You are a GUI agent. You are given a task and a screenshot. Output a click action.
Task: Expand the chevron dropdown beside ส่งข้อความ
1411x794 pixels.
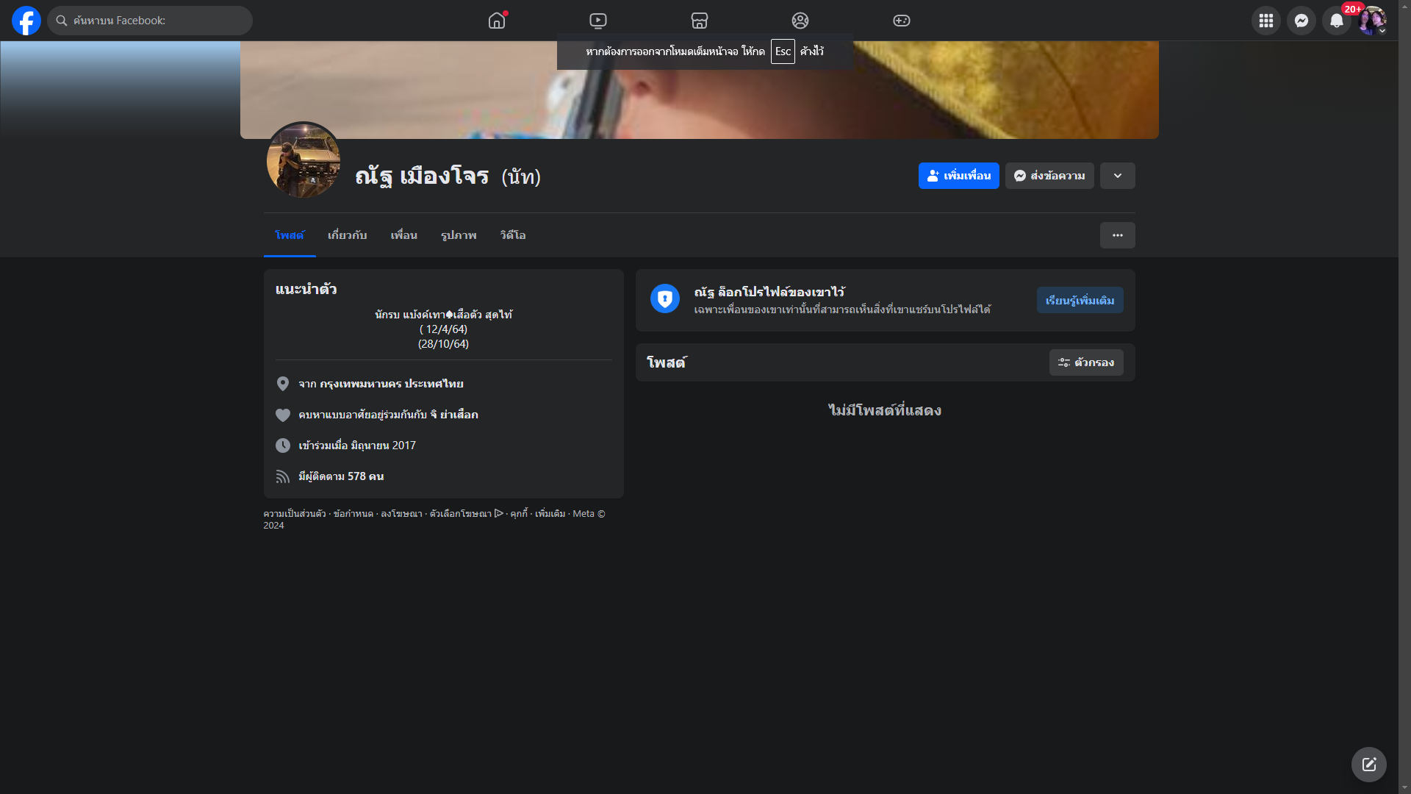1117,176
